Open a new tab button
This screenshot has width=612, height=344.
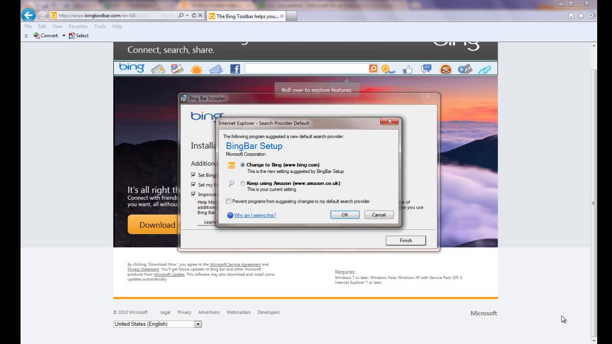pos(292,16)
